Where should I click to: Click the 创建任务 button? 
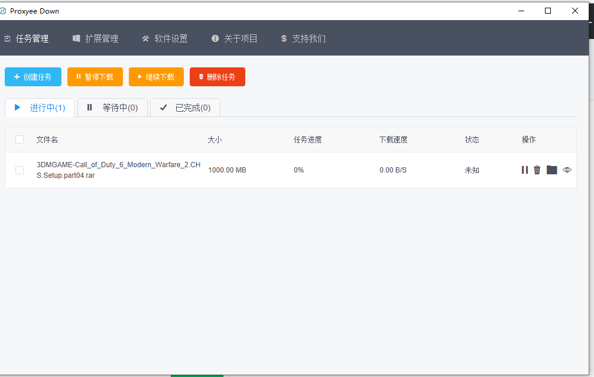tap(33, 77)
